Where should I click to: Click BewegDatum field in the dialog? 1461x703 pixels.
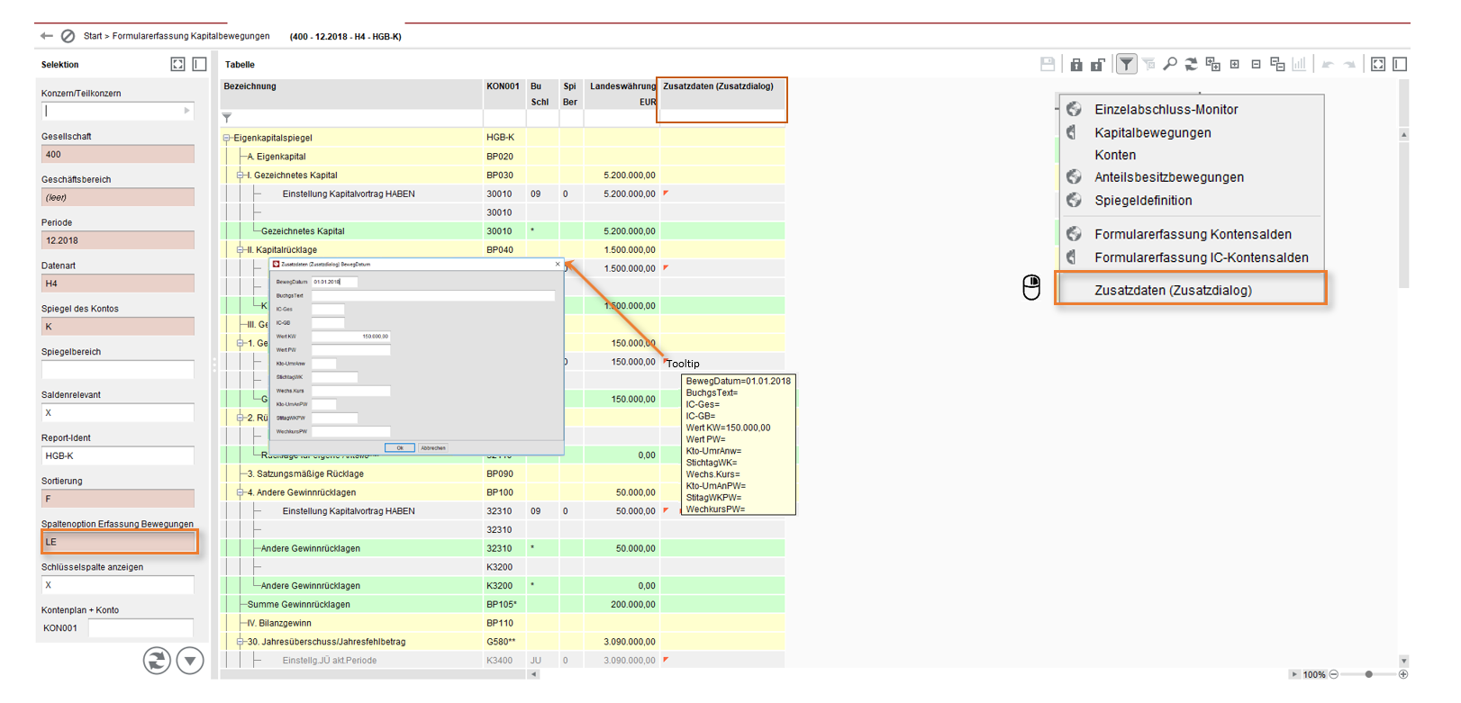pyautogui.click(x=334, y=282)
